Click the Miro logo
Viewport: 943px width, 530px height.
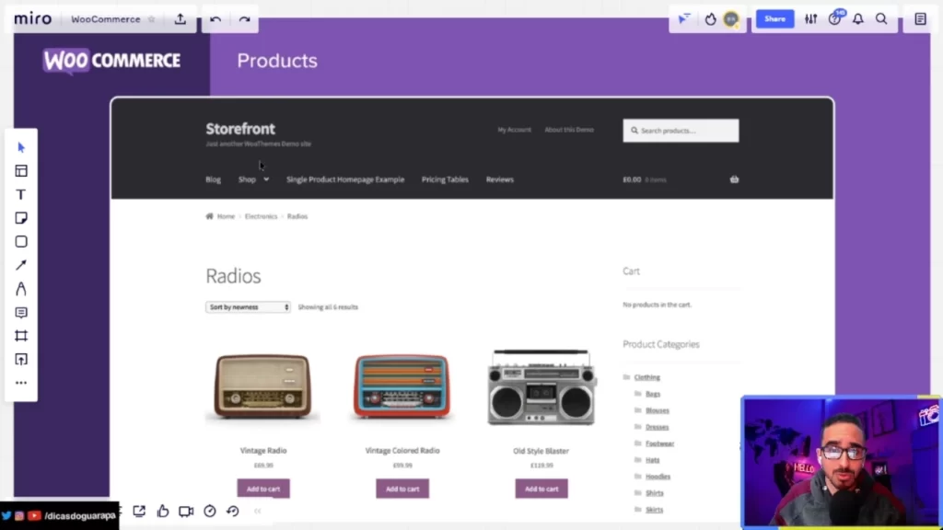point(32,18)
